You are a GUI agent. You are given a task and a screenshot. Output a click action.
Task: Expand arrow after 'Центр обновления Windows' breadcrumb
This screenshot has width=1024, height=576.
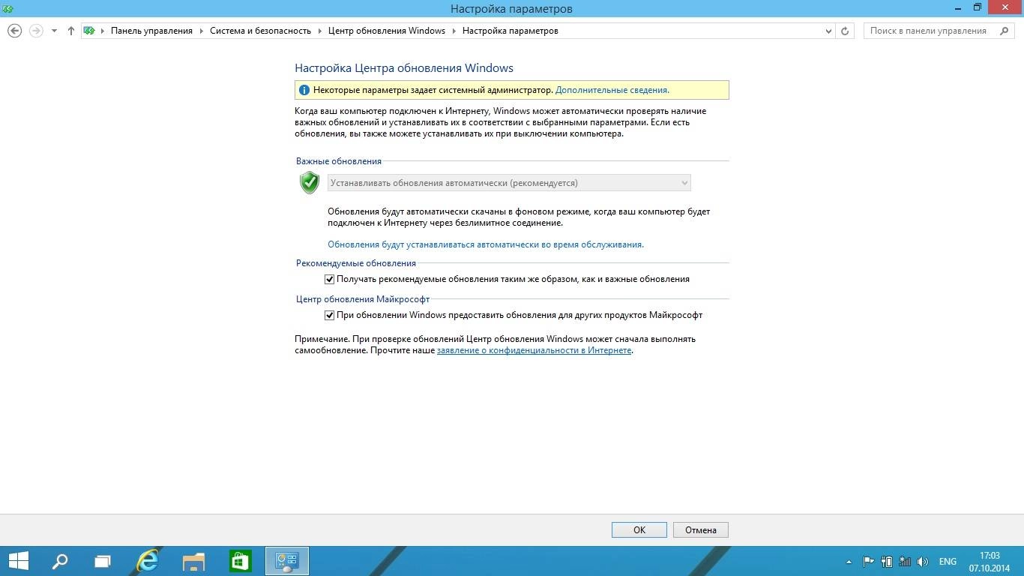454,31
